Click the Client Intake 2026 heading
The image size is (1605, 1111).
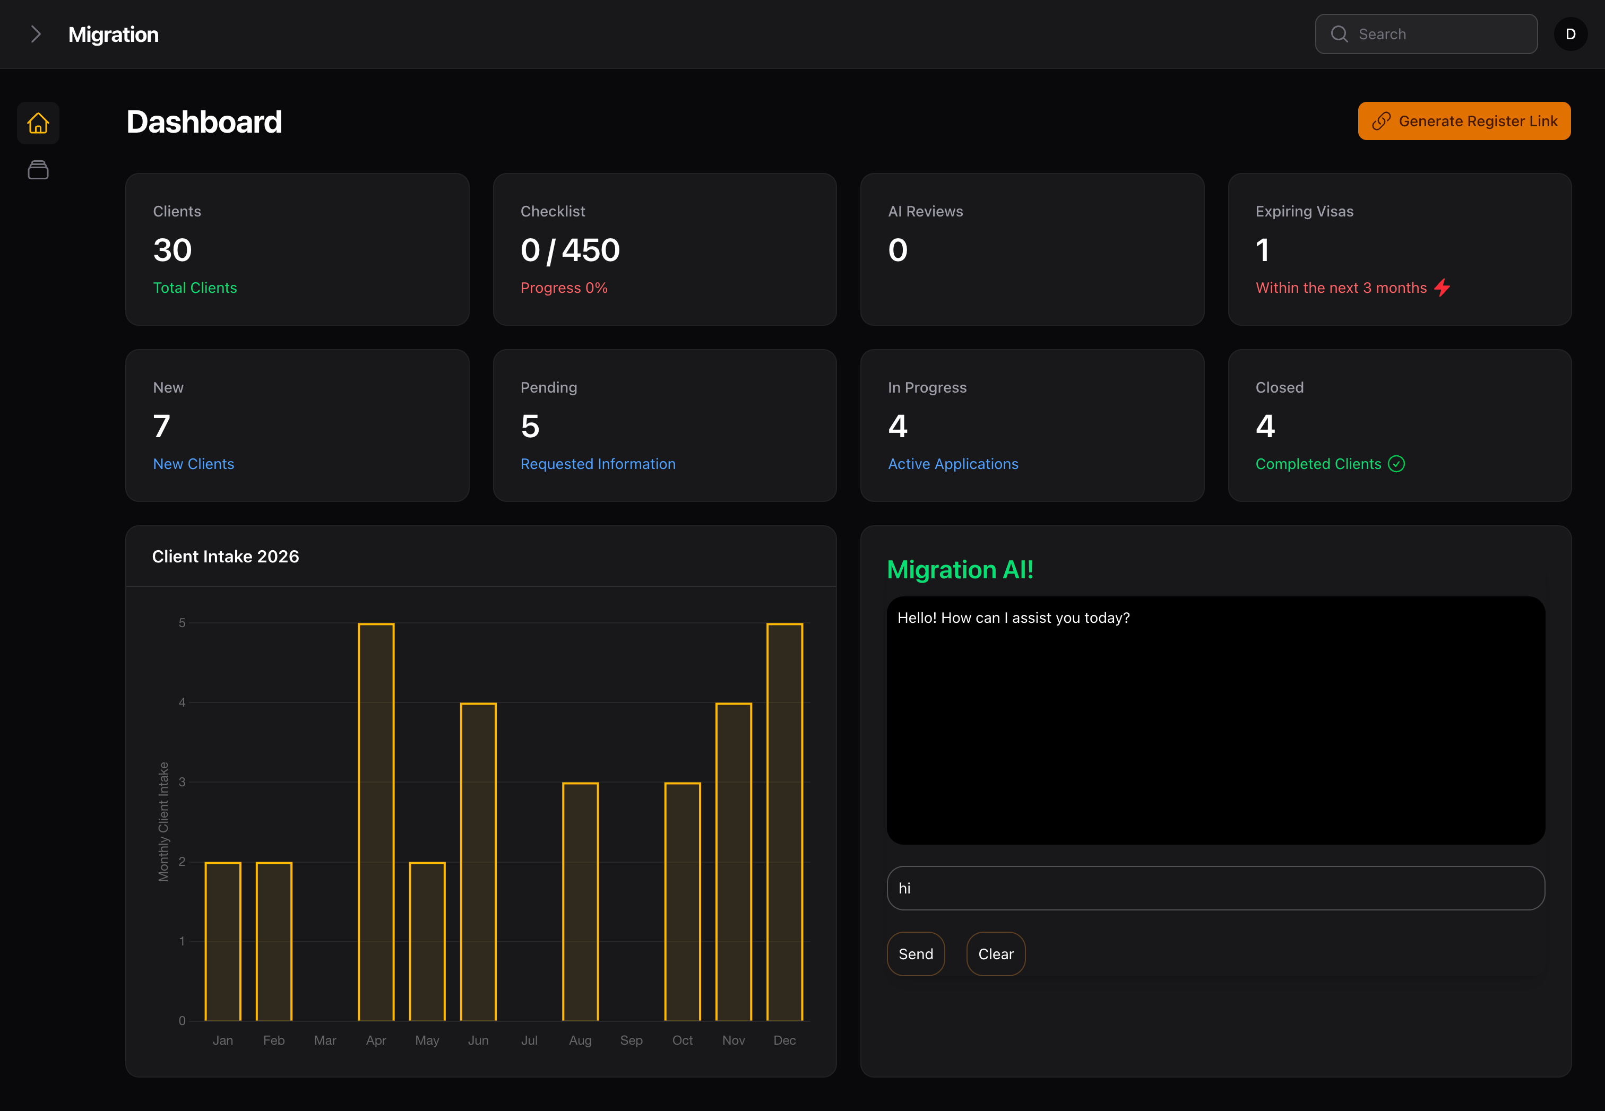point(226,556)
